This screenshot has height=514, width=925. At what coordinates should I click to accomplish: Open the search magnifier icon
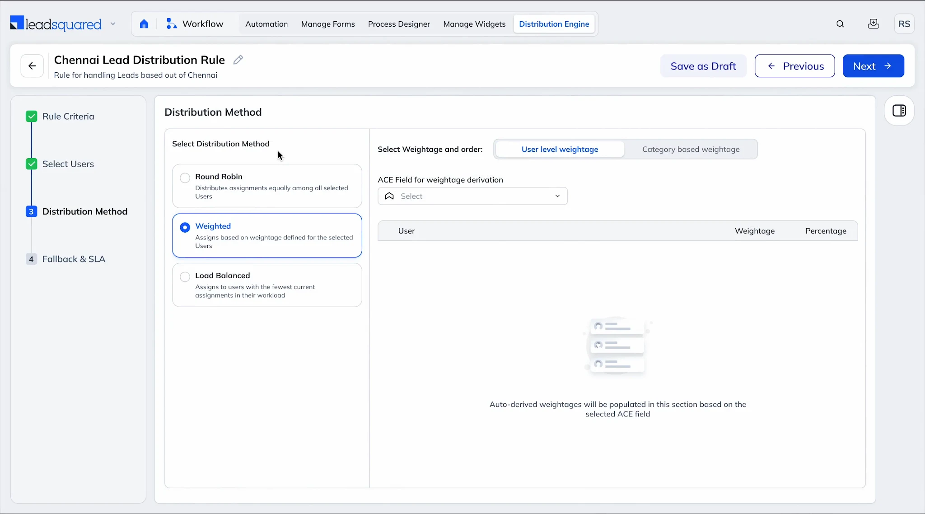(840, 24)
